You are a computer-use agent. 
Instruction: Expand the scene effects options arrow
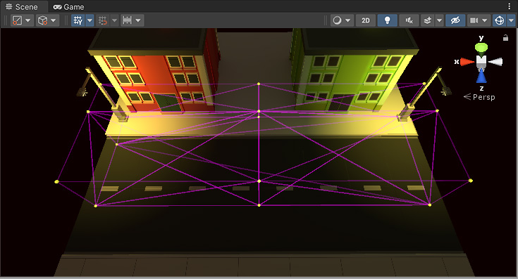click(x=439, y=20)
